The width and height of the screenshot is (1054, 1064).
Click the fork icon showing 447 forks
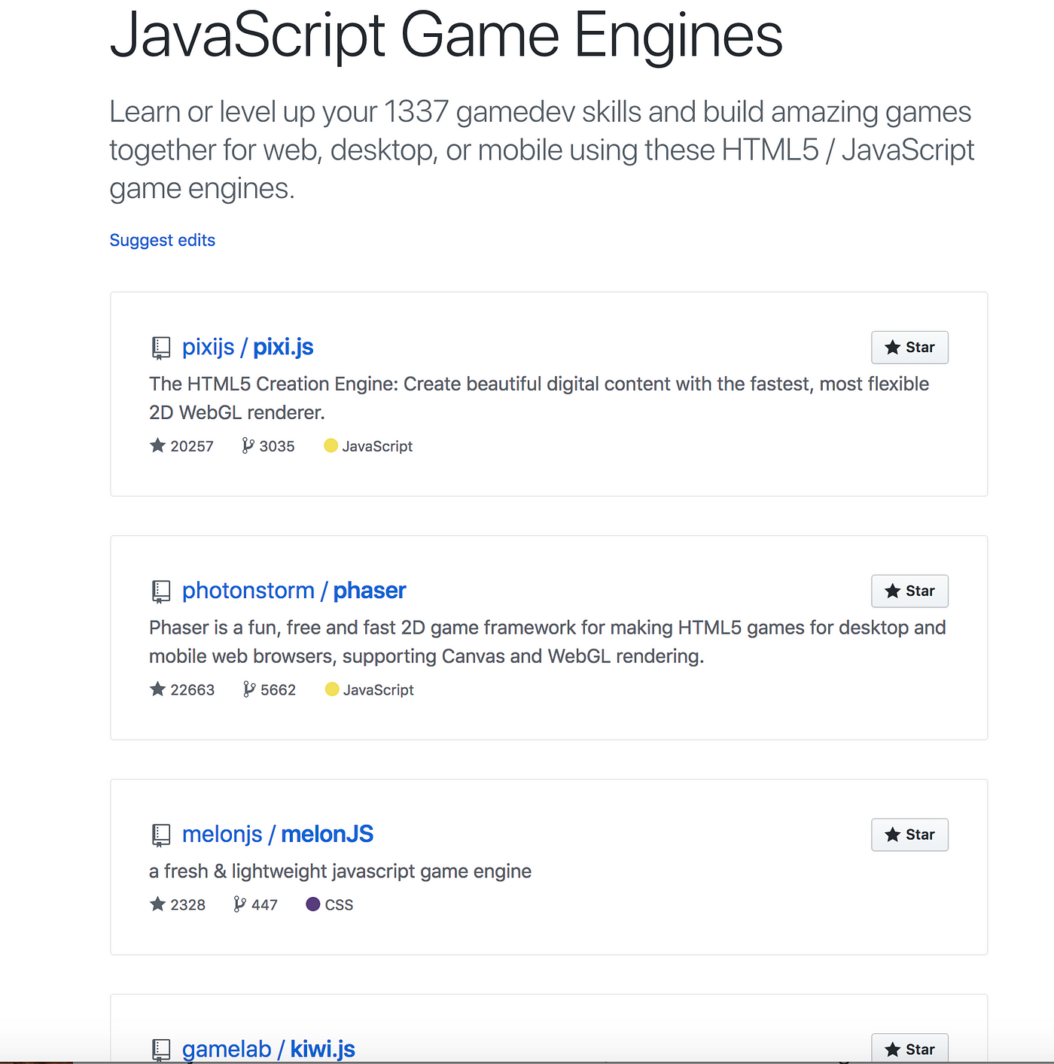pos(239,904)
